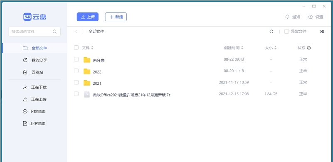
Task: Sort by 创建时间
Action: pyautogui.click(x=234, y=48)
